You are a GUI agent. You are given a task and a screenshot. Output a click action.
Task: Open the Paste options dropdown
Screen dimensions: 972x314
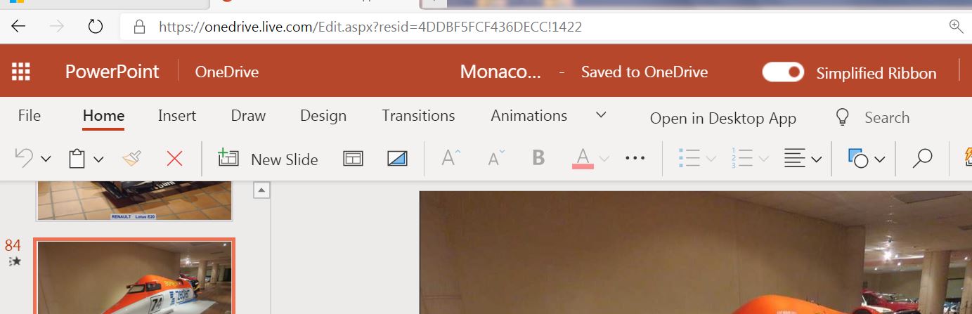pyautogui.click(x=99, y=159)
